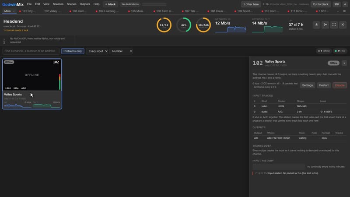Open the ⌘K command palette button
Screen dimensions: 350x197
(336, 4)
